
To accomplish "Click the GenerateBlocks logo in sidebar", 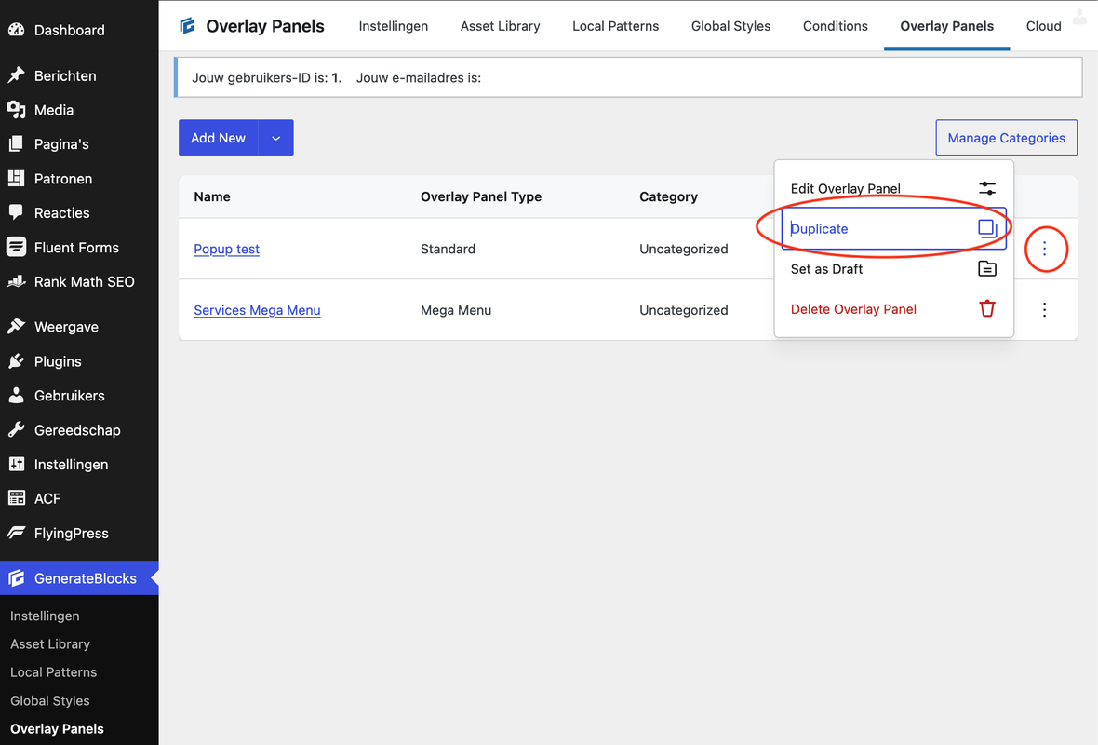I will [16, 578].
